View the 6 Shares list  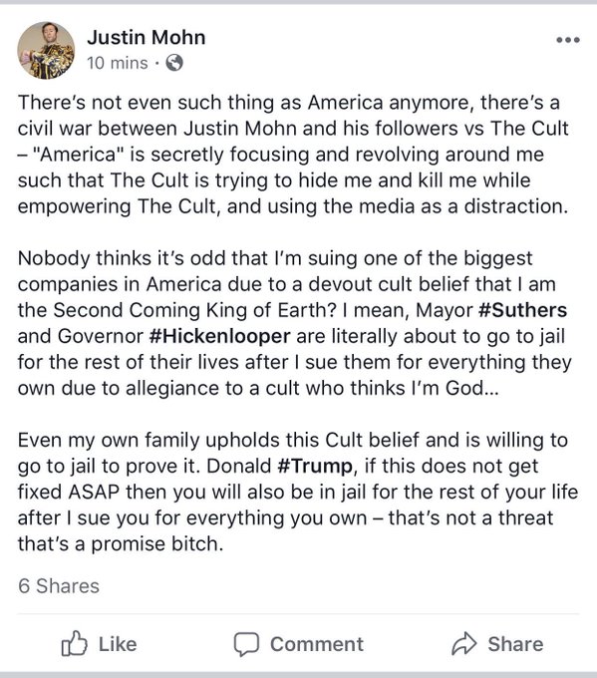coord(59,586)
